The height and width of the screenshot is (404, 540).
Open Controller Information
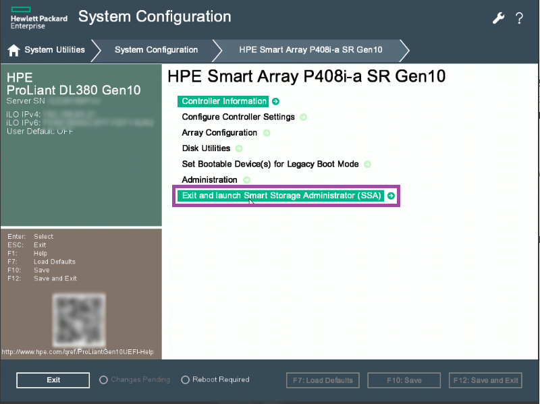(x=224, y=101)
